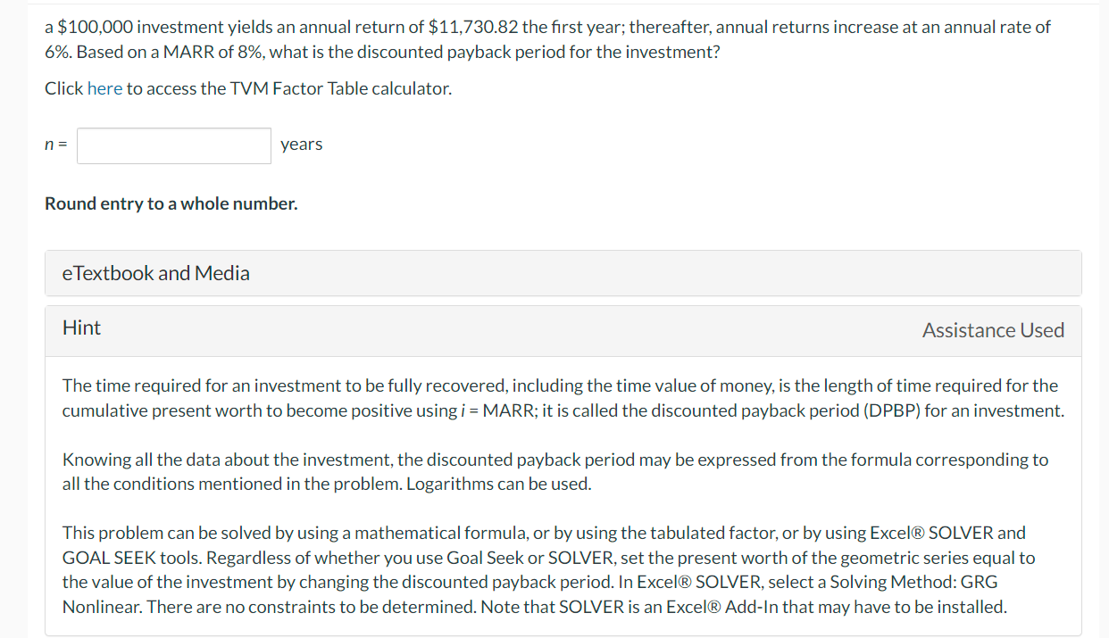Click the hint paragraph beginning 'The time required'
Screen dimensions: 1109x638
point(563,398)
